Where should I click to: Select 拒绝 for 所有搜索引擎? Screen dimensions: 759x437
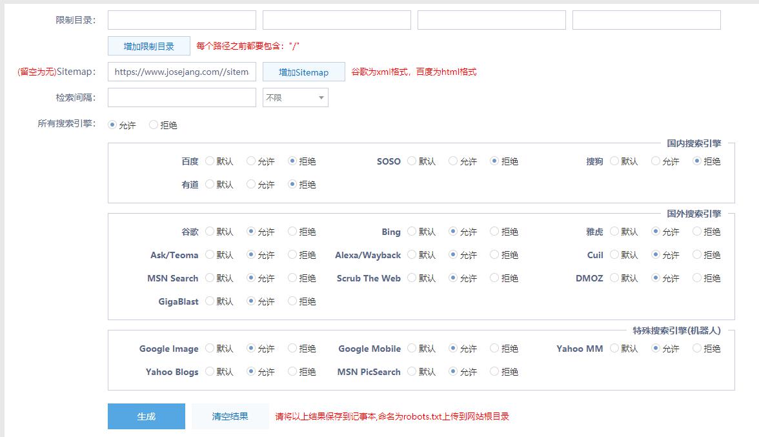click(153, 125)
